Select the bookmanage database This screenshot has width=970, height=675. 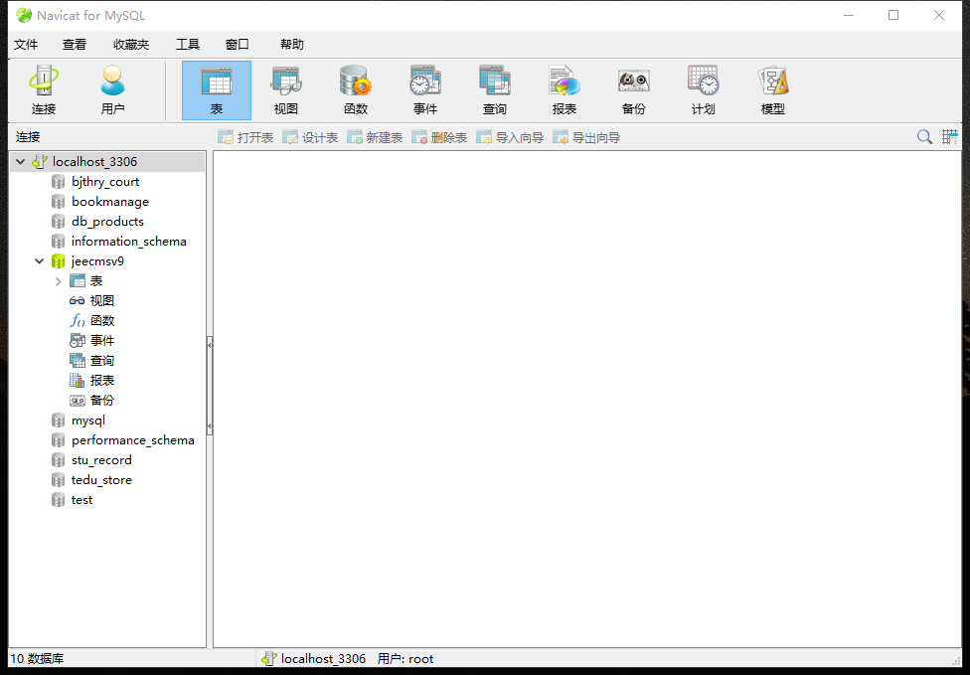[x=110, y=202]
